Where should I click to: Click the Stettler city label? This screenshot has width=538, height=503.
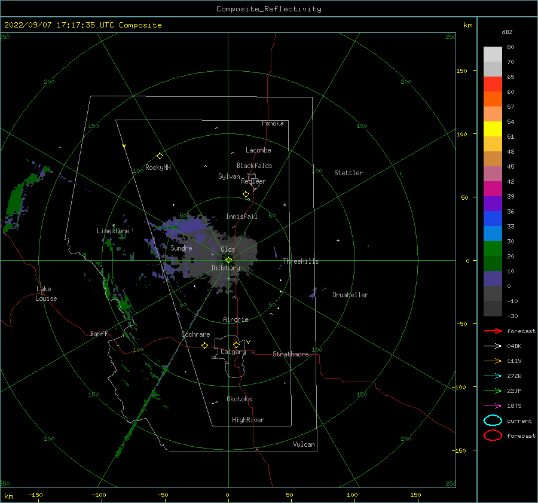[x=349, y=173]
